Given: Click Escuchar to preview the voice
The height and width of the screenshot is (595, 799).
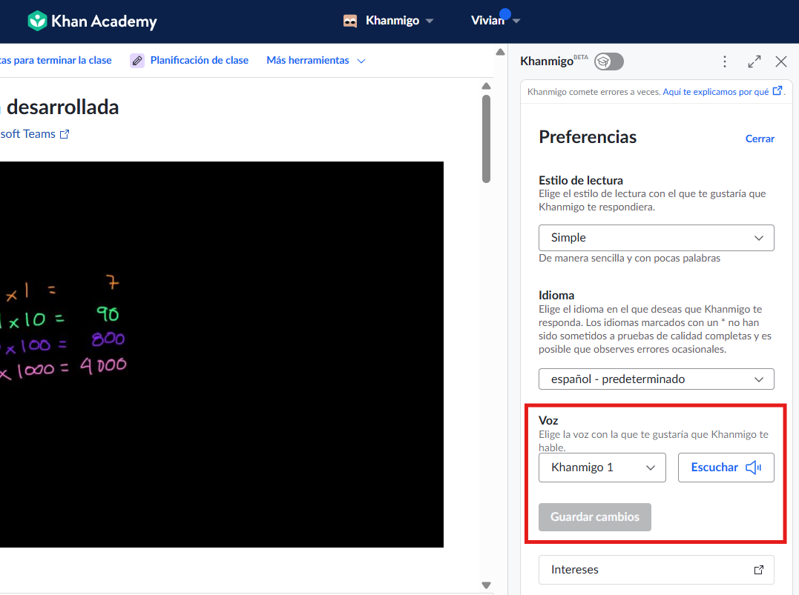Looking at the screenshot, I should [726, 468].
